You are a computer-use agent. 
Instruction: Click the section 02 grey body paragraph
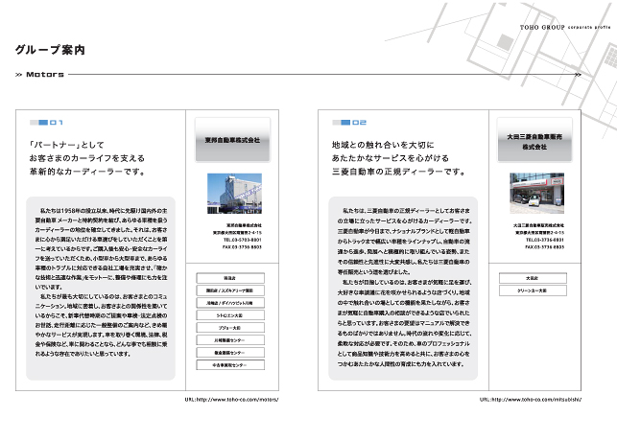click(403, 289)
